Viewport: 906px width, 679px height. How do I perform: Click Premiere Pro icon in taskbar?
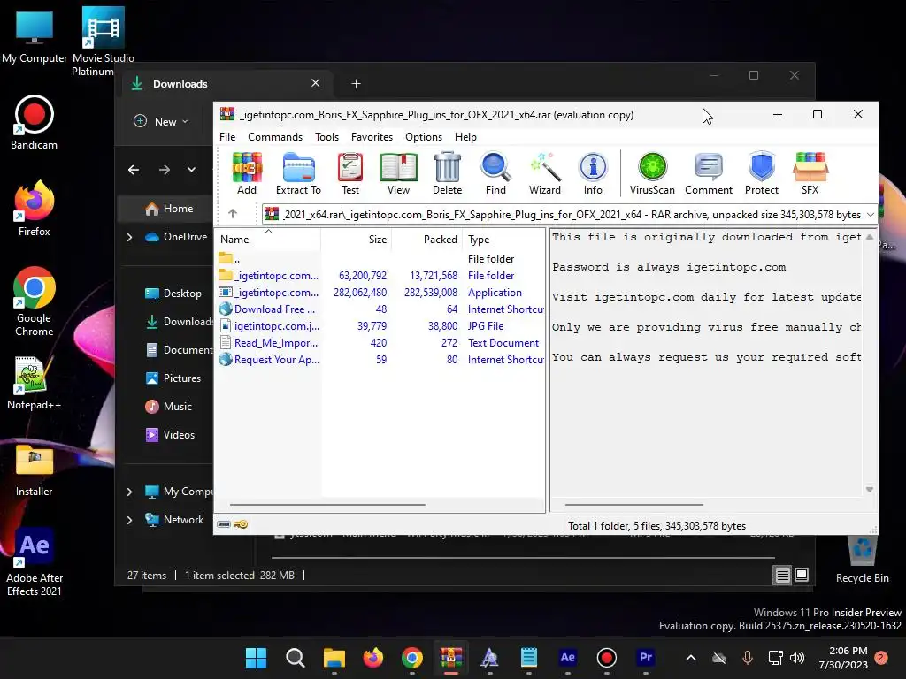[645, 658]
